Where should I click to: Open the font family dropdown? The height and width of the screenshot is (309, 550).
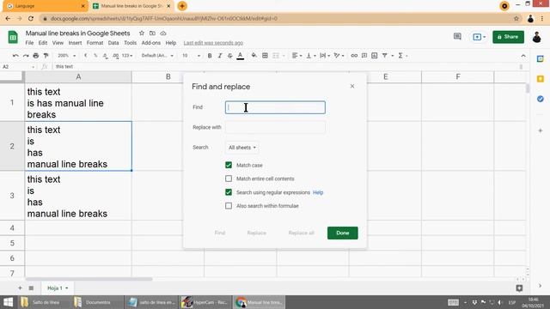coord(157,56)
